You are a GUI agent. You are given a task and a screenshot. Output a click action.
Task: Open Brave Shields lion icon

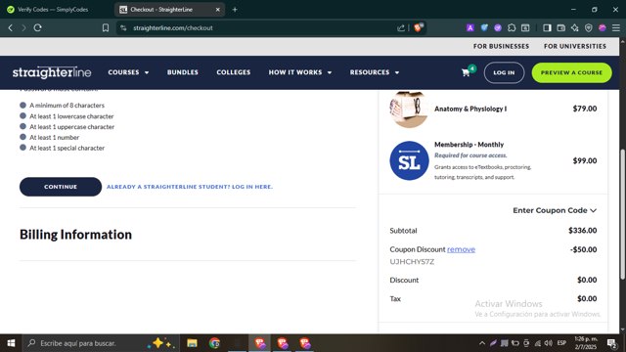[418, 27]
